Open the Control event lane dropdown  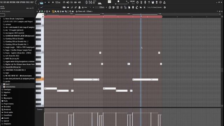pos(40,110)
